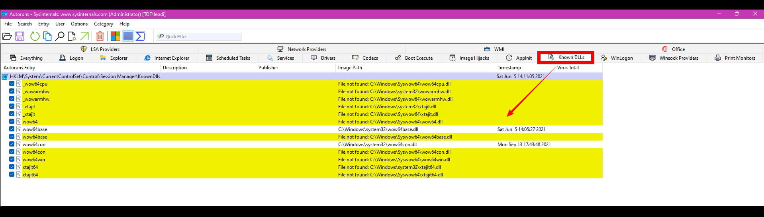Viewport: 764px width, 217px height.
Task: Click the registry icon beside the HKLM KnownDlls key
Action: coord(5,76)
